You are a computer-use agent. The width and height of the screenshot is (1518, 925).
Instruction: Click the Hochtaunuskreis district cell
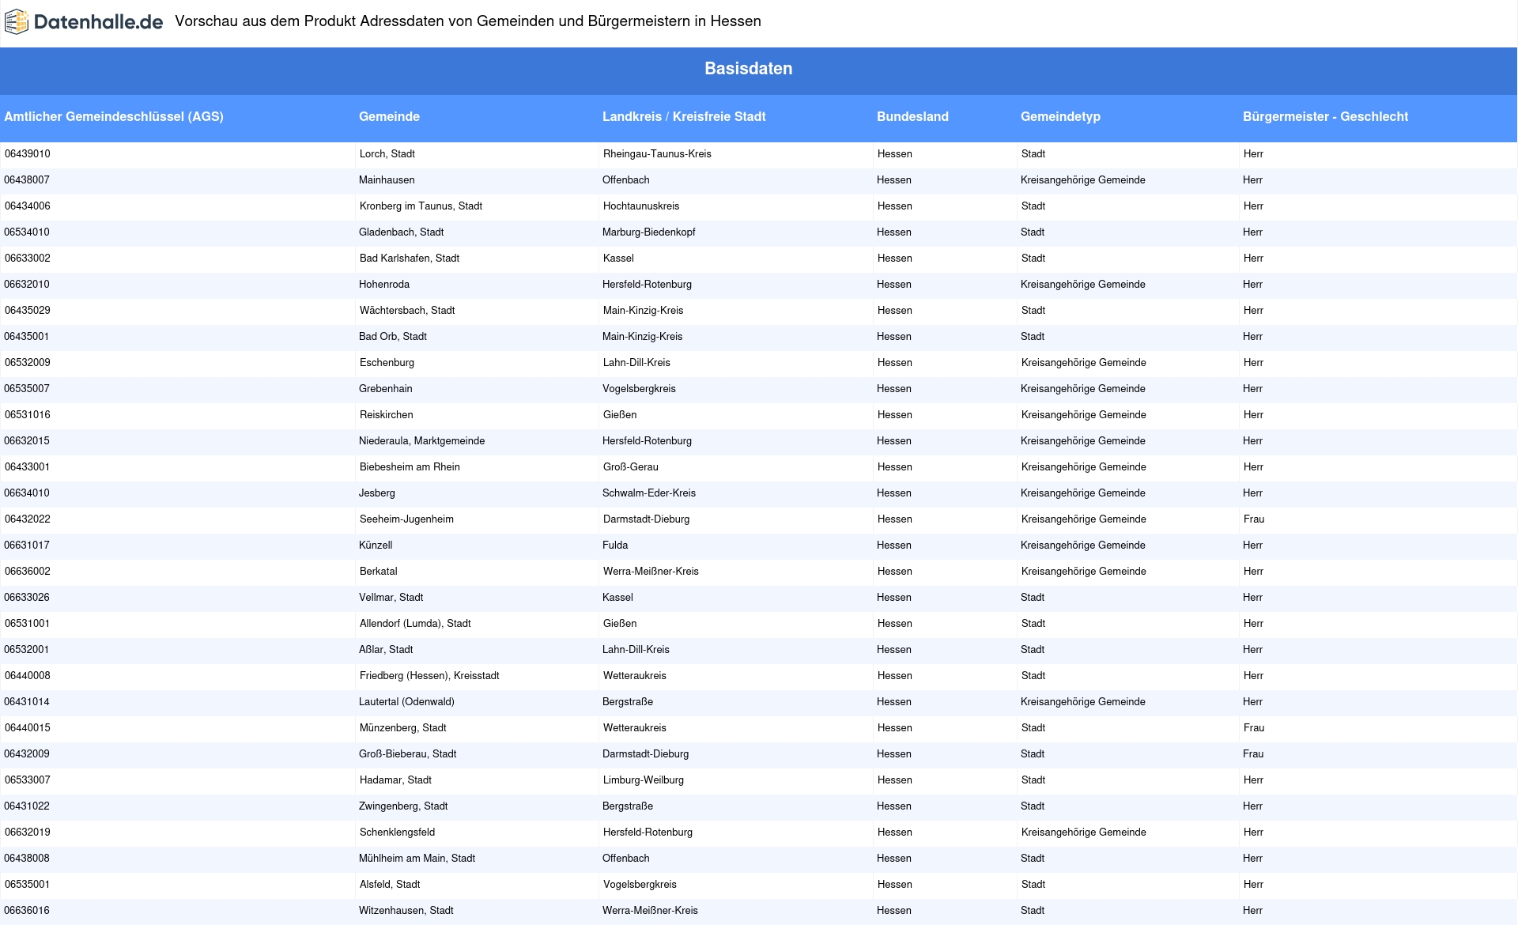click(x=641, y=206)
